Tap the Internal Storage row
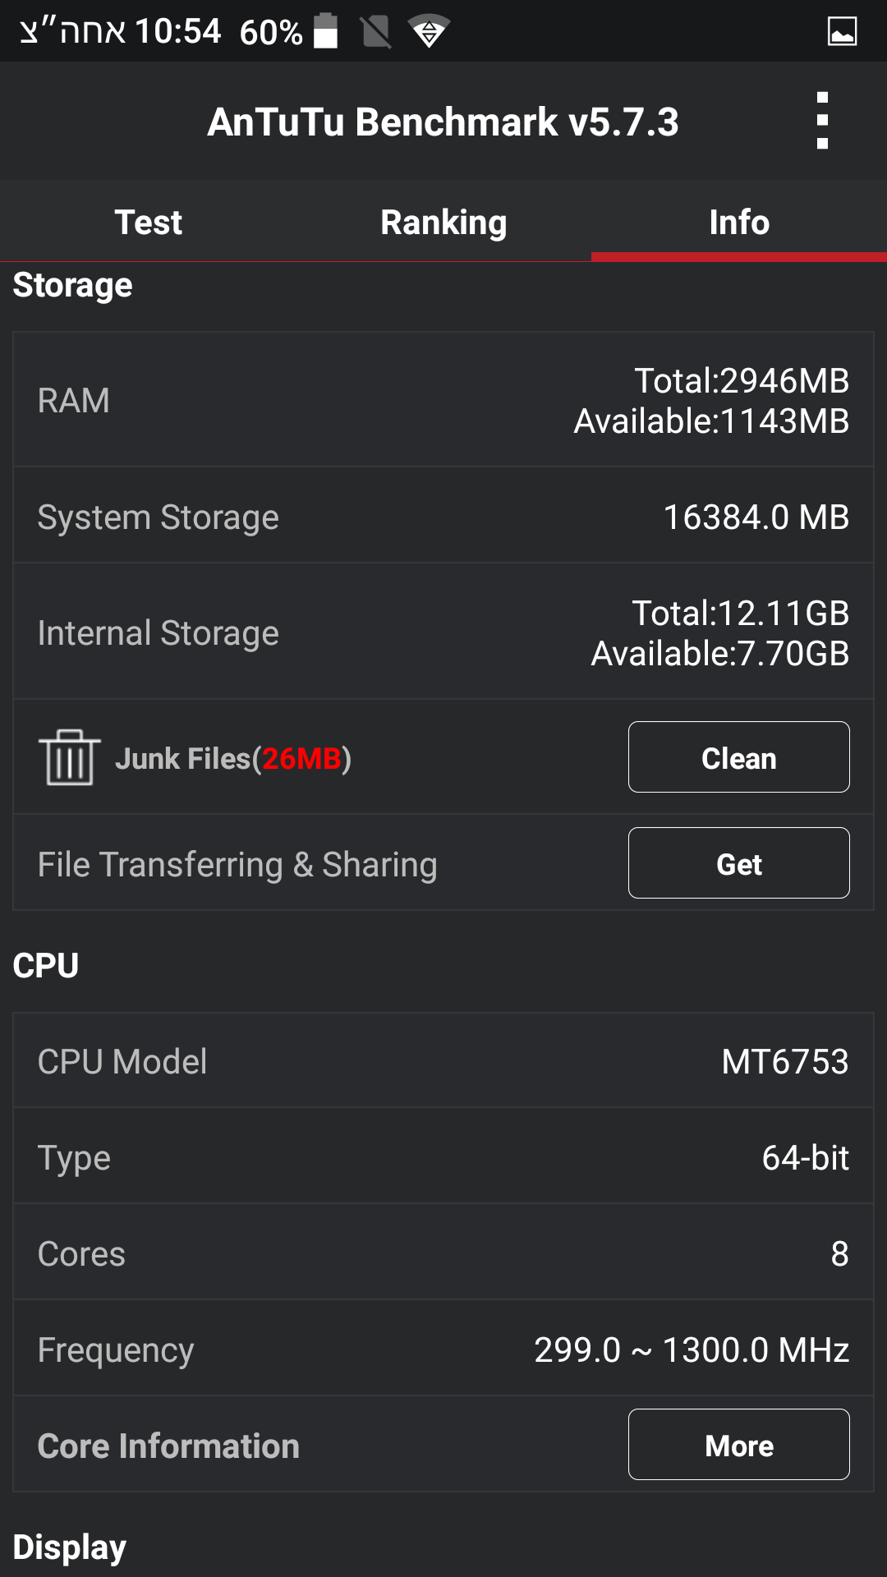 coord(443,632)
